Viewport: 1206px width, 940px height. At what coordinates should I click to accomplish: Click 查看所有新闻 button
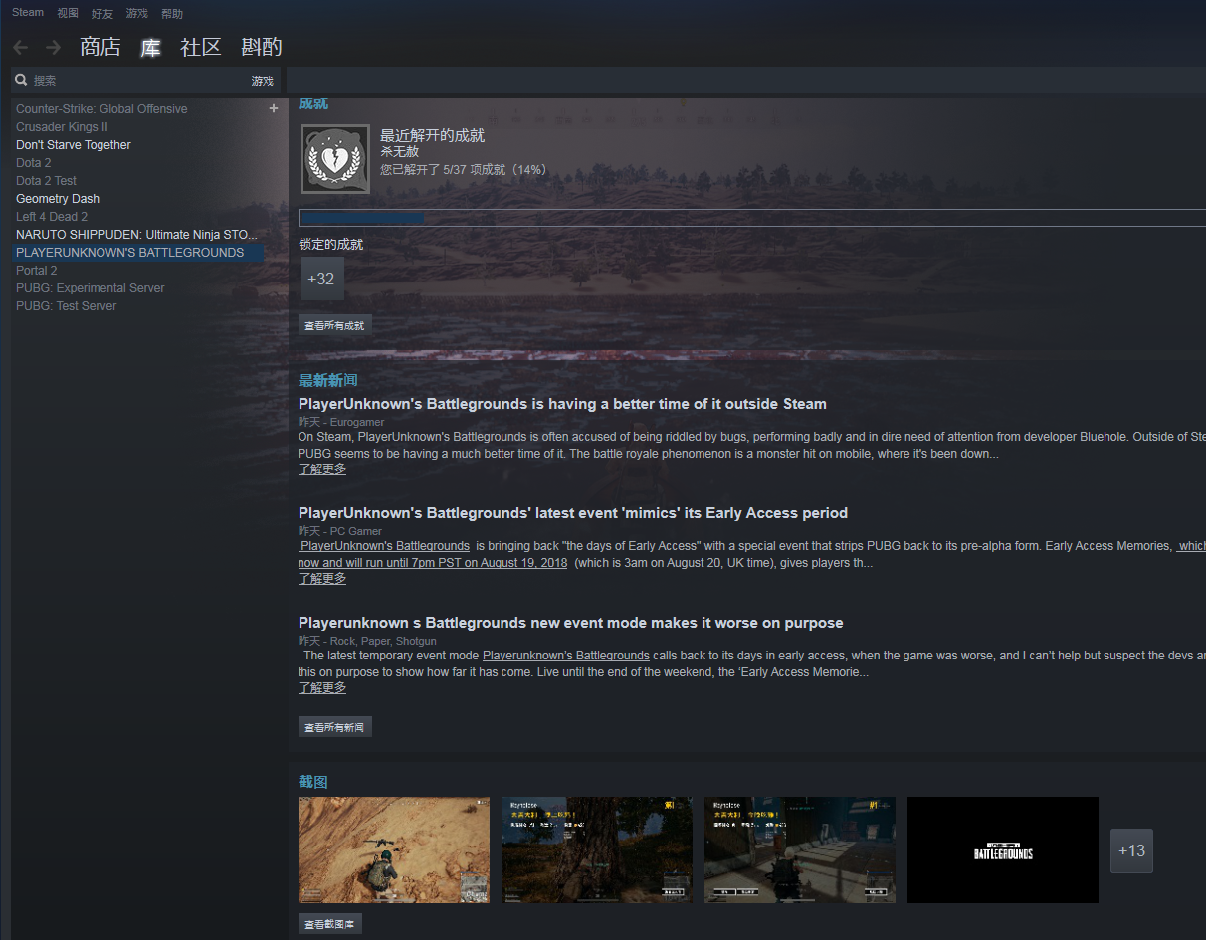[334, 727]
